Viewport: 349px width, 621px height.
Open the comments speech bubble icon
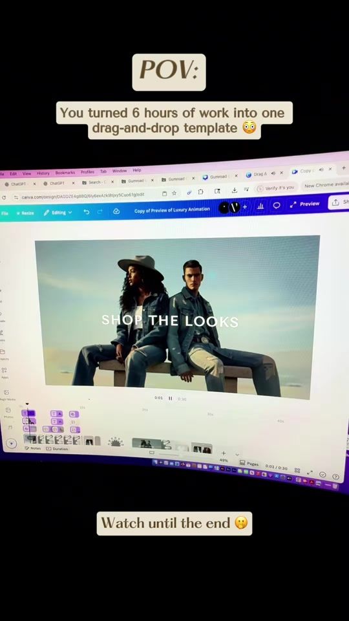(277, 205)
